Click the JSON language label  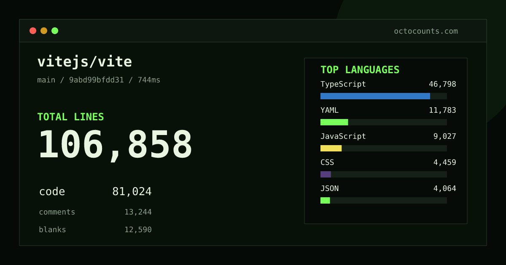(x=329, y=188)
